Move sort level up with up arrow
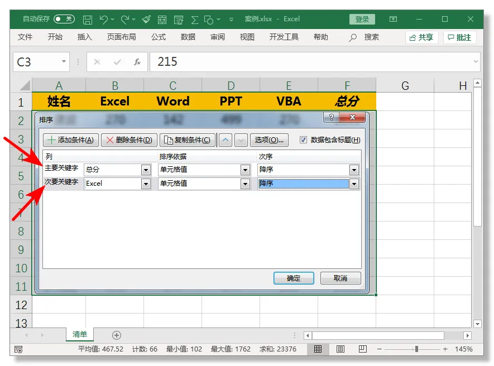 (226, 140)
